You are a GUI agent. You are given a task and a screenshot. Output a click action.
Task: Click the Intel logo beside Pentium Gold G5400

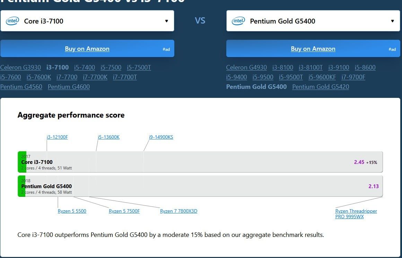(238, 21)
